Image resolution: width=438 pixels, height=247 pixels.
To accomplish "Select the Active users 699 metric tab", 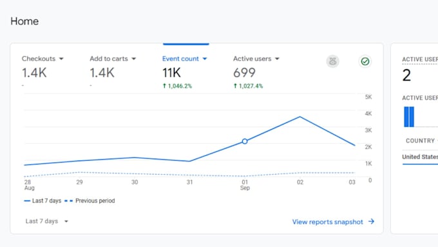I will coord(256,72).
